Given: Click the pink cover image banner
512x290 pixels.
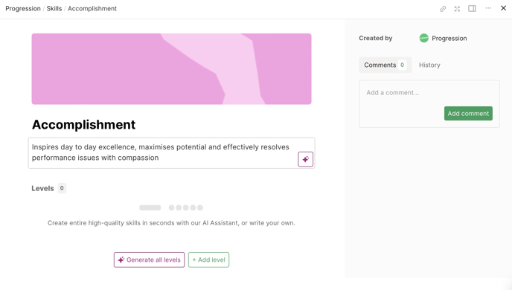Looking at the screenshot, I should [171, 69].
